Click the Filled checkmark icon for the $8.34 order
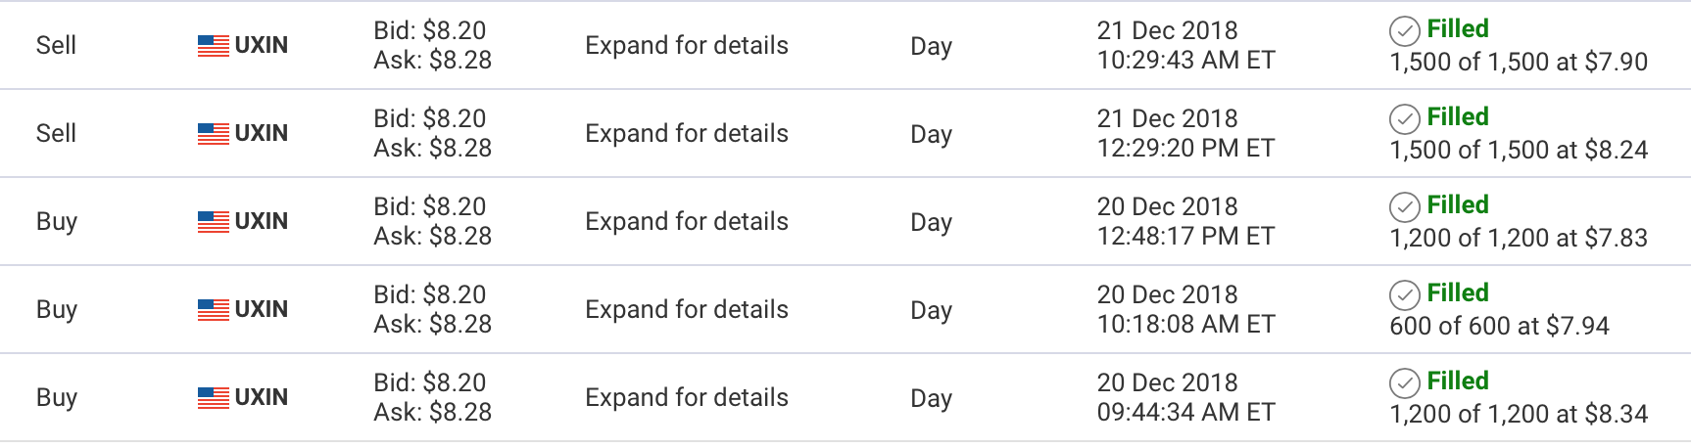 (x=1405, y=384)
